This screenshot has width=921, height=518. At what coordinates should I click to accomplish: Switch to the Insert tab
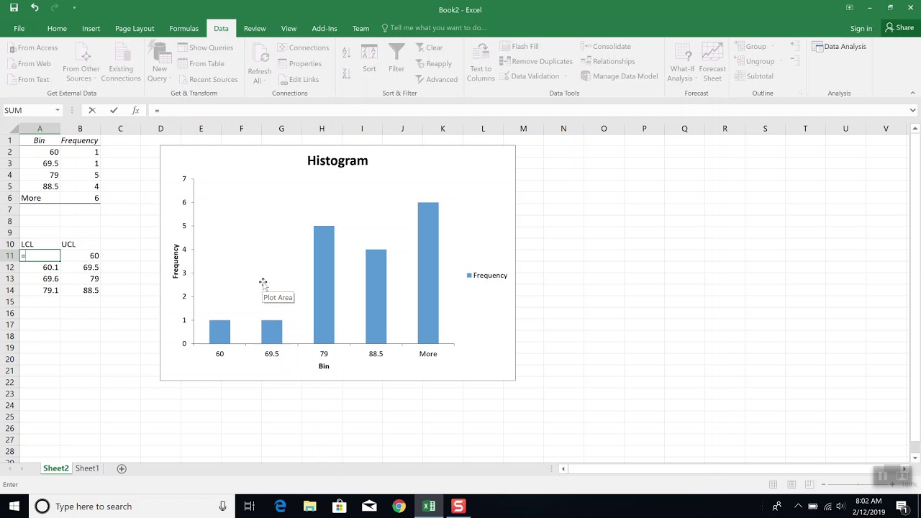click(x=91, y=28)
